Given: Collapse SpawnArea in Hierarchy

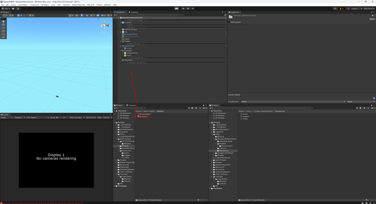Looking at the screenshot, I should click(x=121, y=46).
